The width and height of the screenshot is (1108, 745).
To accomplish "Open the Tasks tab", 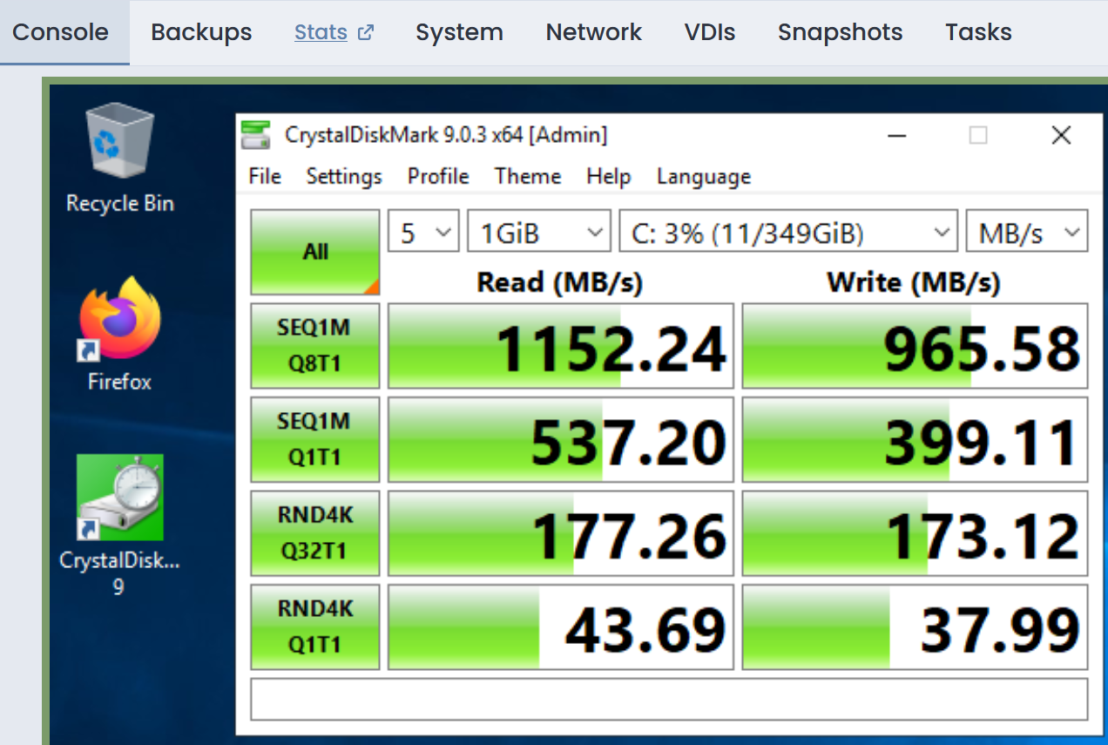I will [978, 33].
